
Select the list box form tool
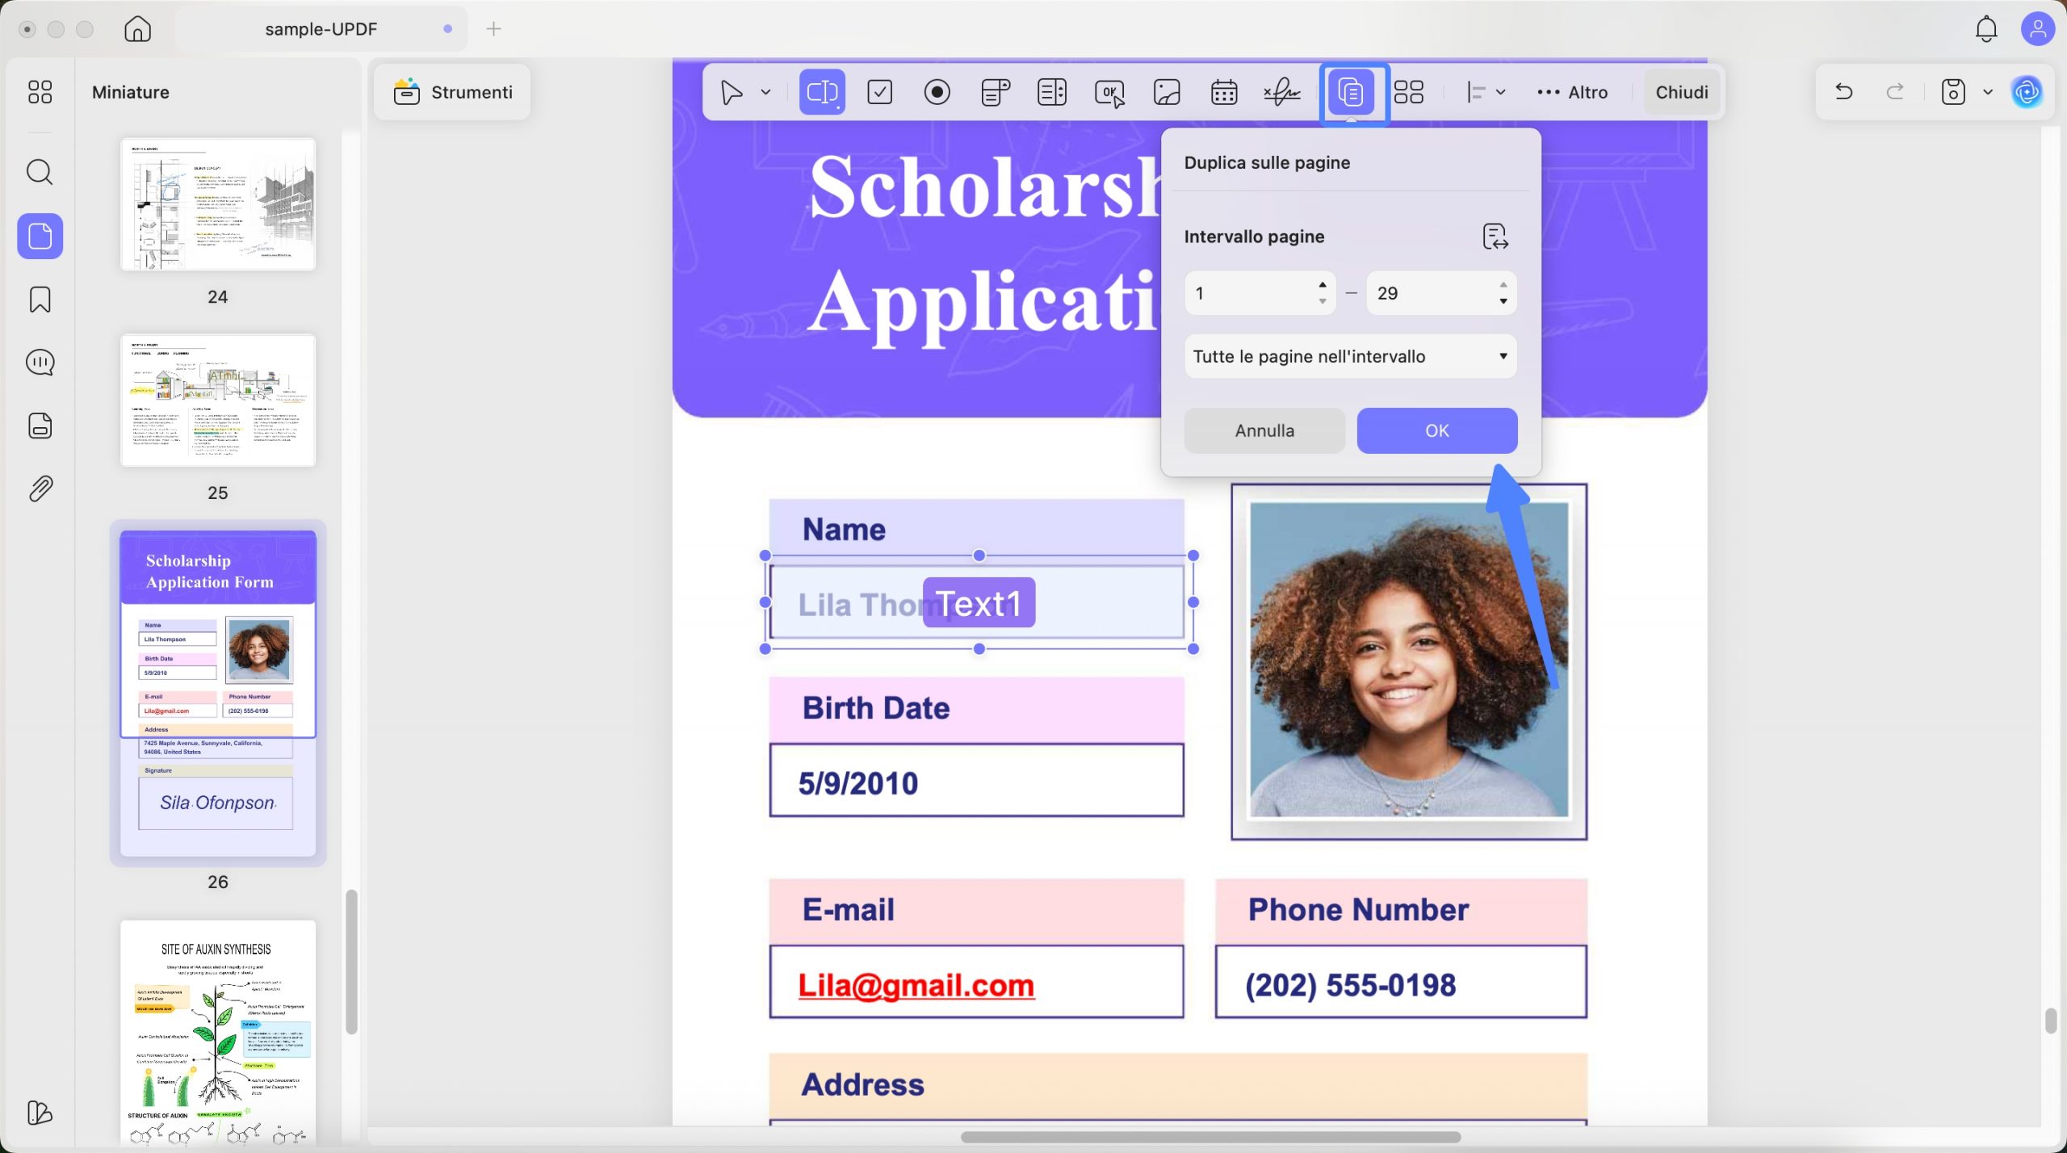[x=1052, y=92]
